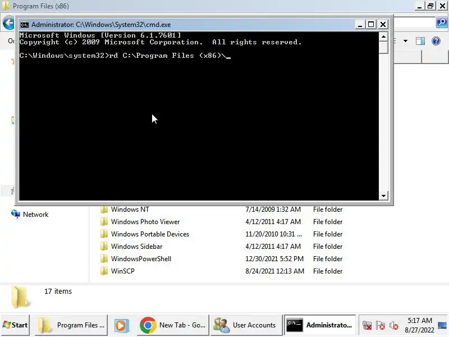The height and width of the screenshot is (337, 449).
Task: Open Action Center flag tray icon
Action: (x=381, y=326)
